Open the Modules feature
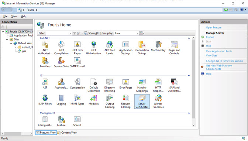Viewport: 248px width, 141px height. coord(93,100)
